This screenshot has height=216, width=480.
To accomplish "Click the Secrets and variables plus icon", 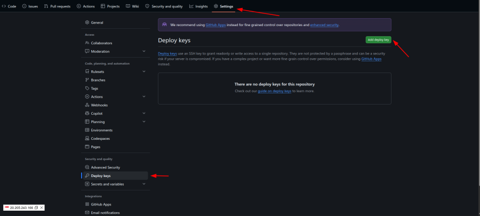I will coord(87,184).
